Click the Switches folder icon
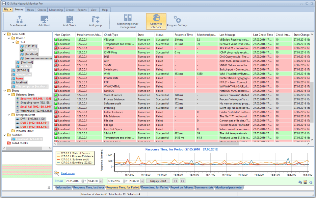This screenshot has width=316, height=198. point(9,135)
